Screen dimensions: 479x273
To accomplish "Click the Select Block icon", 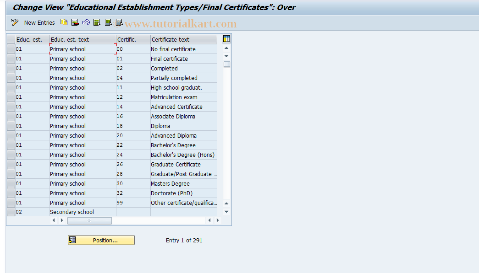I will pyautogui.click(x=108, y=22).
